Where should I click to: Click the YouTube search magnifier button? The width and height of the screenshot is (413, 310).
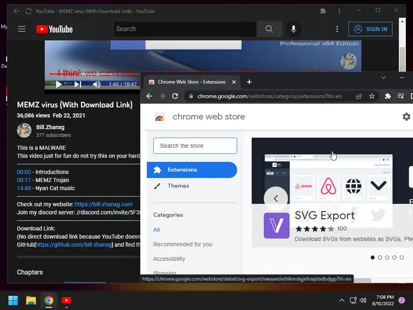(x=269, y=29)
